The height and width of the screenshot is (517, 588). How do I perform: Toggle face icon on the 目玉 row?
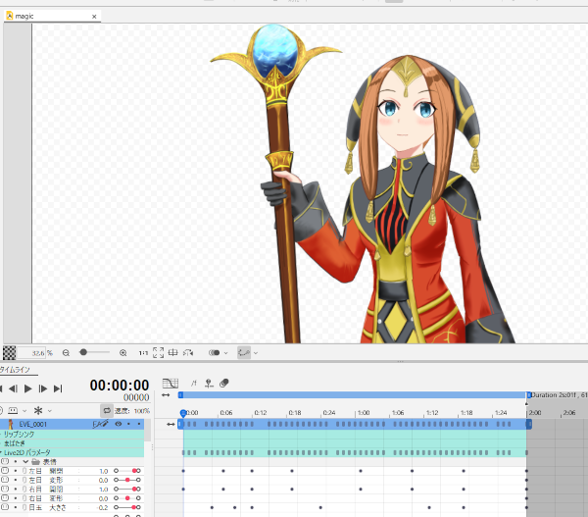[x=5, y=507]
